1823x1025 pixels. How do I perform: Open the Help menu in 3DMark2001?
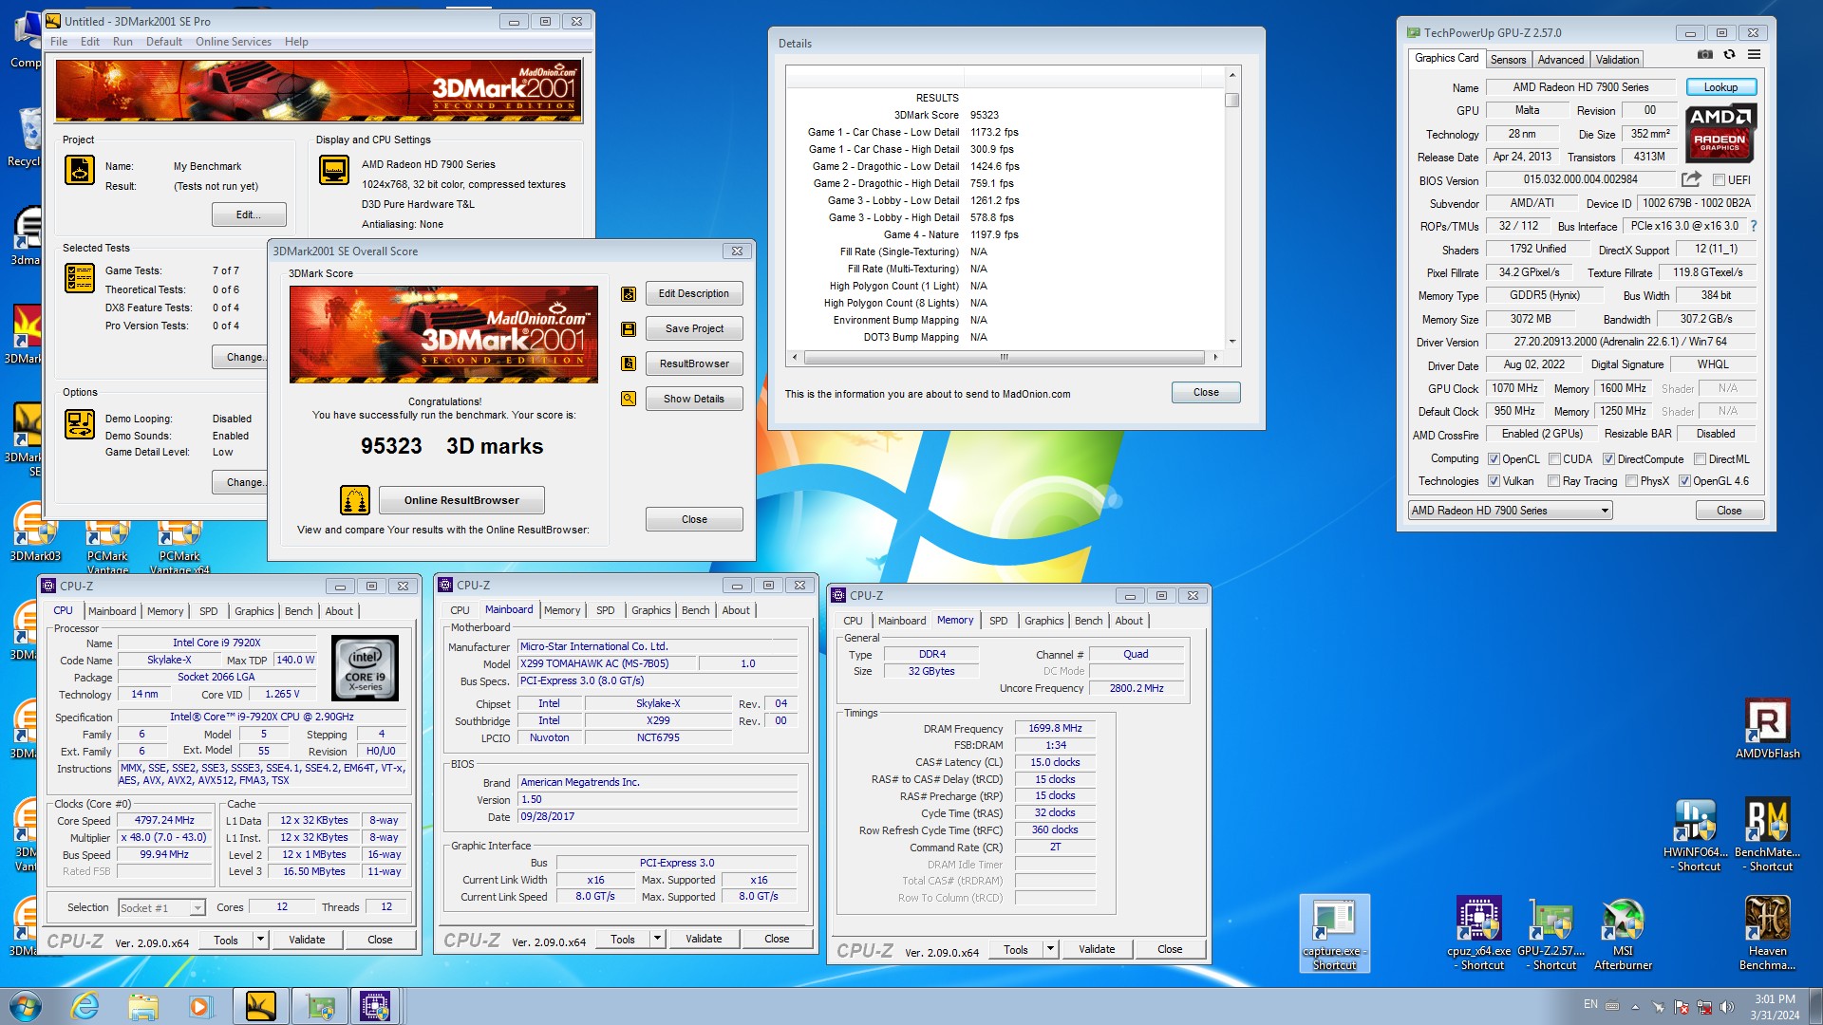click(296, 42)
